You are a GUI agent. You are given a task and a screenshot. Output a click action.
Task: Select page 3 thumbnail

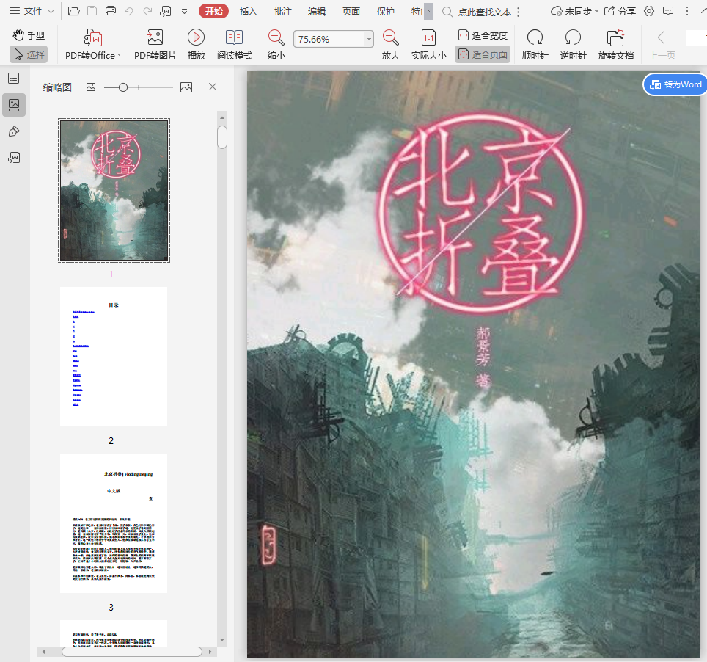tap(114, 523)
